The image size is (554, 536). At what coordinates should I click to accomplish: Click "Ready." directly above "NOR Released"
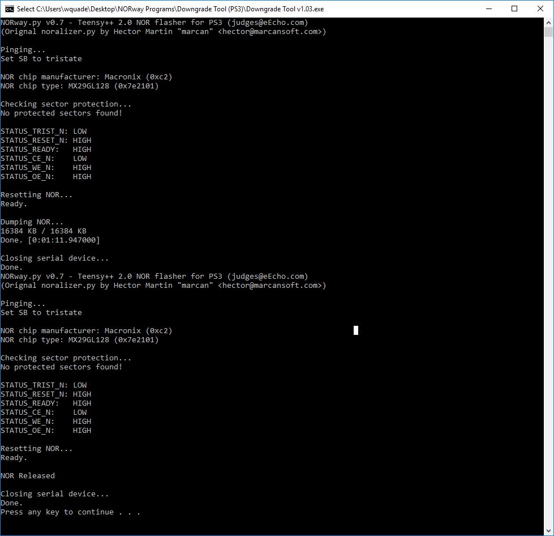pyautogui.click(x=14, y=457)
